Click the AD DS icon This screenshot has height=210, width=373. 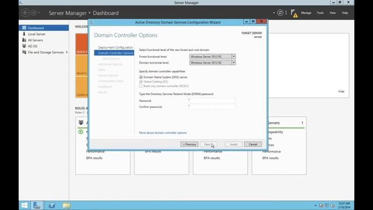pyautogui.click(x=24, y=46)
